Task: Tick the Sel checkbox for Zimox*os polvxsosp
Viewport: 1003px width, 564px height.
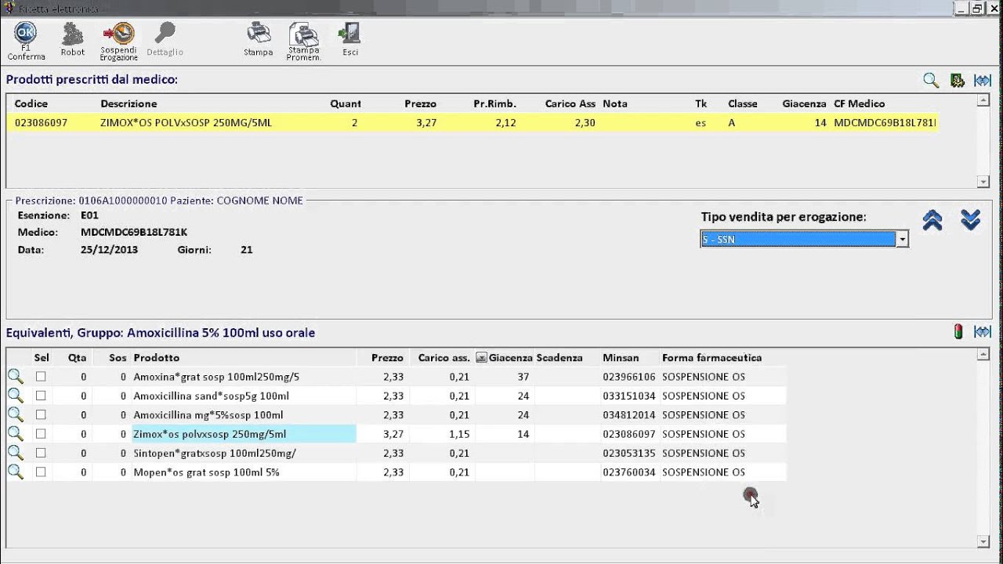Action: (41, 433)
